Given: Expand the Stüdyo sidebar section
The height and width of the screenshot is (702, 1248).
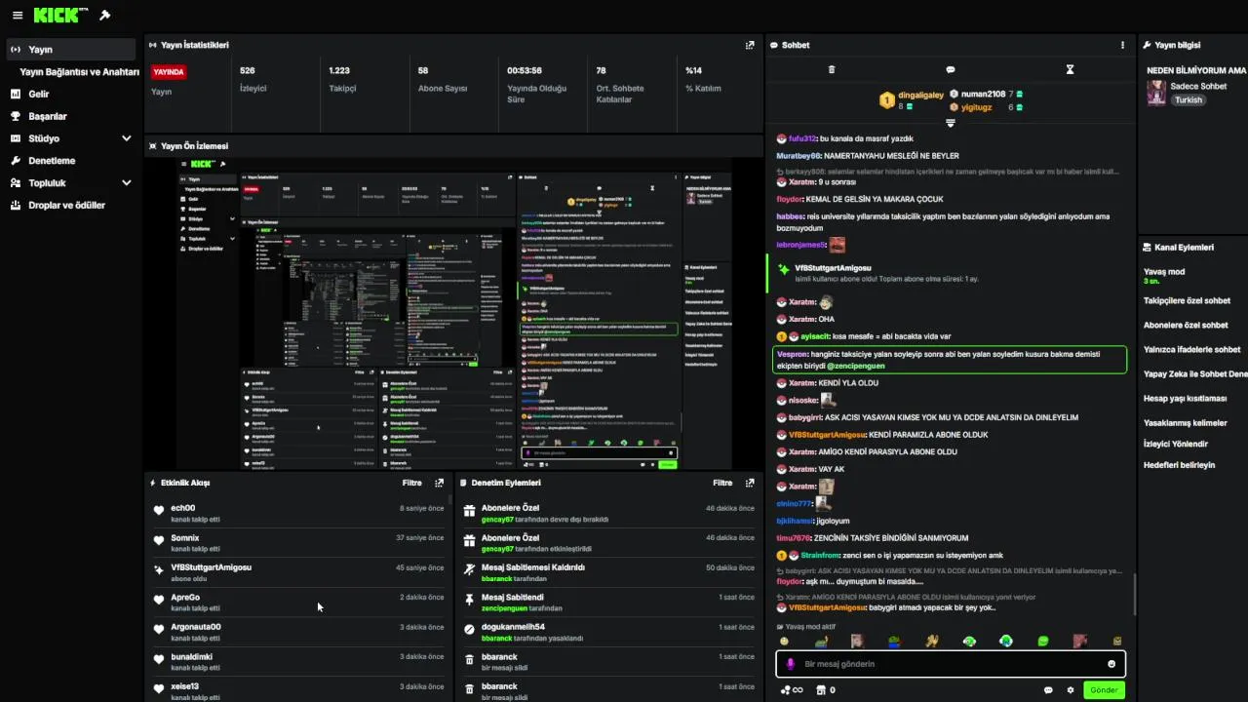Looking at the screenshot, I should [x=126, y=138].
